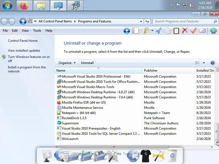
Task: Launch Firefox from the taskbar
Action: [24, 5]
